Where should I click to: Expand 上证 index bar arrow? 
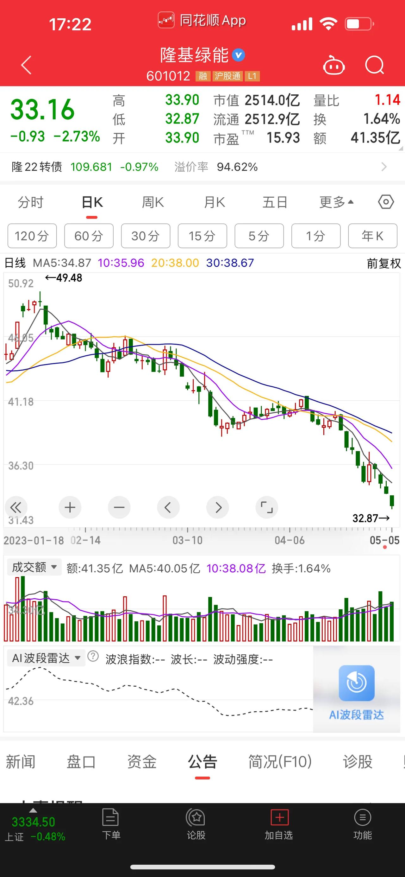coord(33,810)
